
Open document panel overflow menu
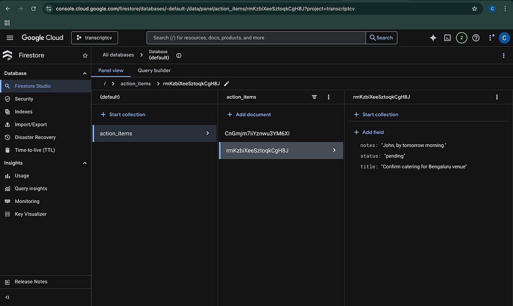pyautogui.click(x=496, y=97)
